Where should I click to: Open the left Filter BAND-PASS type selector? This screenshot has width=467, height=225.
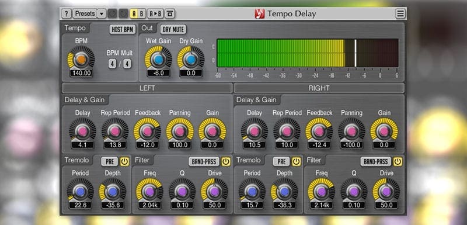(204, 162)
